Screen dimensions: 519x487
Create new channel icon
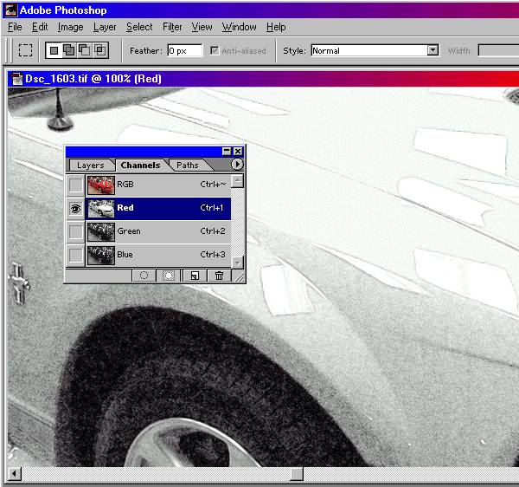(x=195, y=275)
